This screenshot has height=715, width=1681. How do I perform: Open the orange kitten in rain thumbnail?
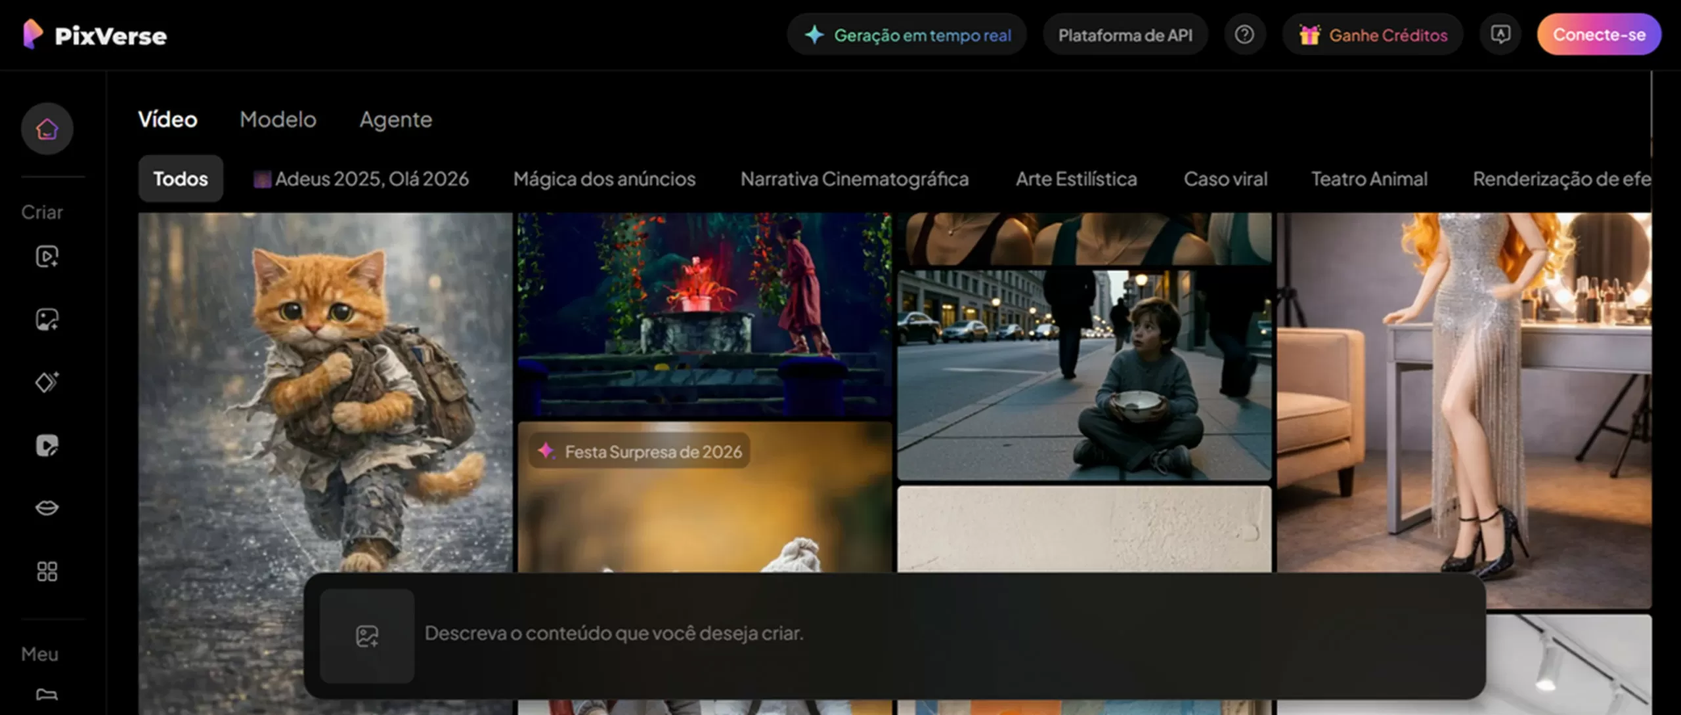click(x=325, y=394)
